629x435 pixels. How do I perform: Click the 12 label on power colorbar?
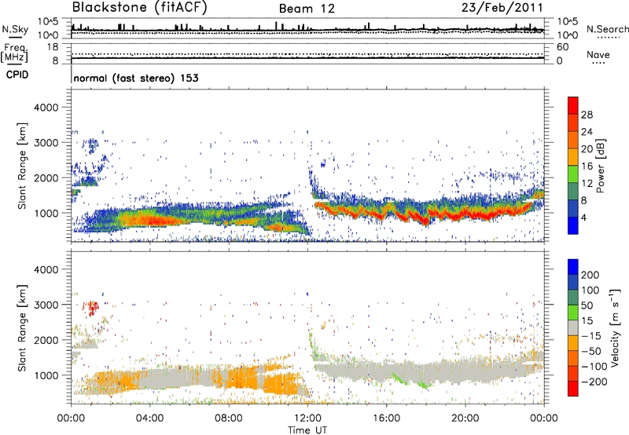[587, 184]
